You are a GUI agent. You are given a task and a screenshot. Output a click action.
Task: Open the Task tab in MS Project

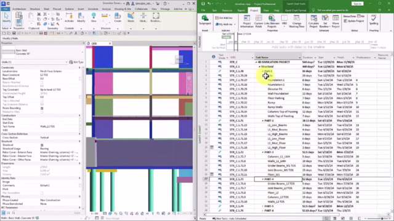[x=214, y=10]
